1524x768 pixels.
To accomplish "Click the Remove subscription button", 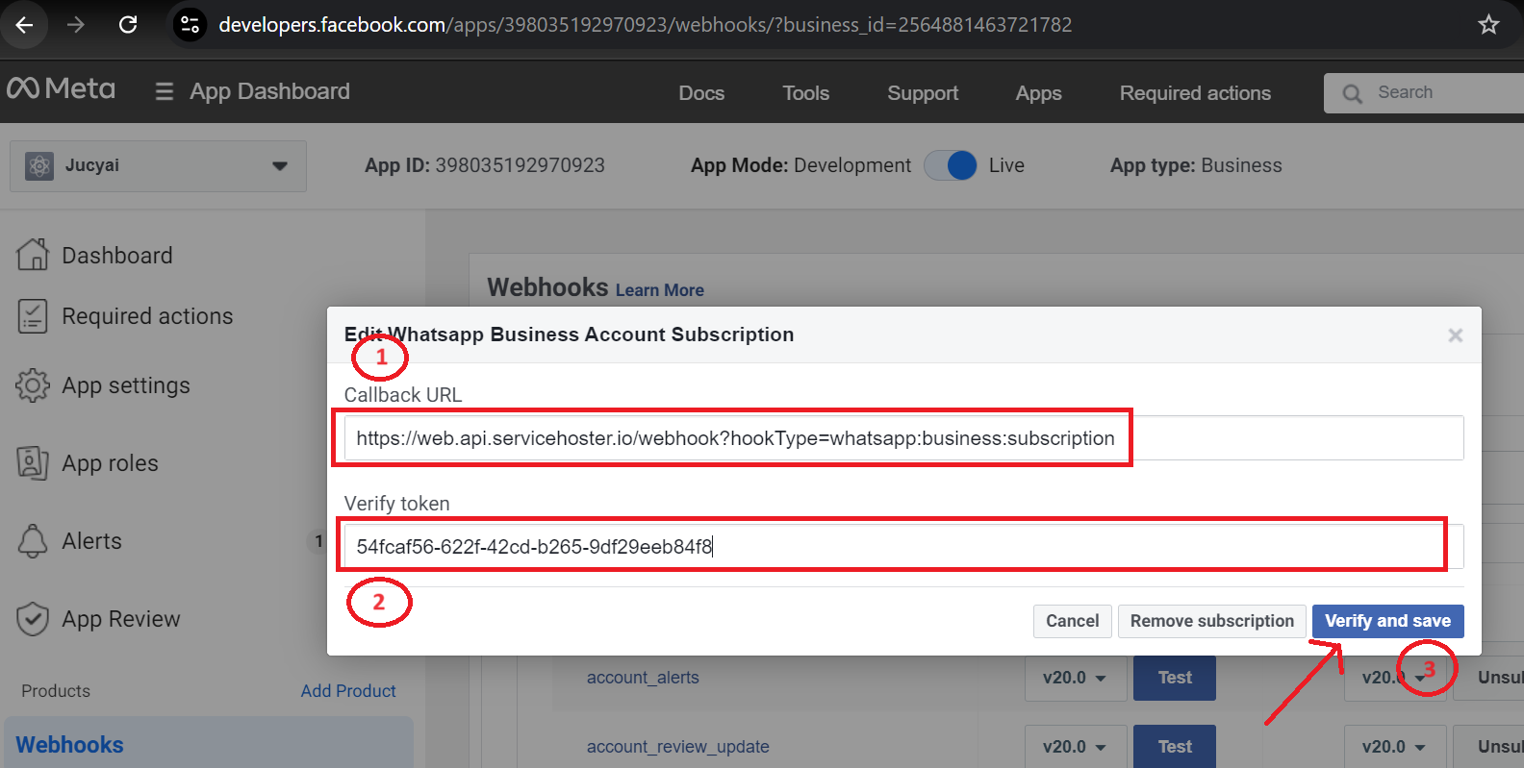I will tap(1212, 621).
